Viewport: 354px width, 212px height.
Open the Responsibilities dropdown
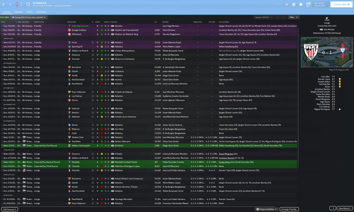tap(267, 209)
